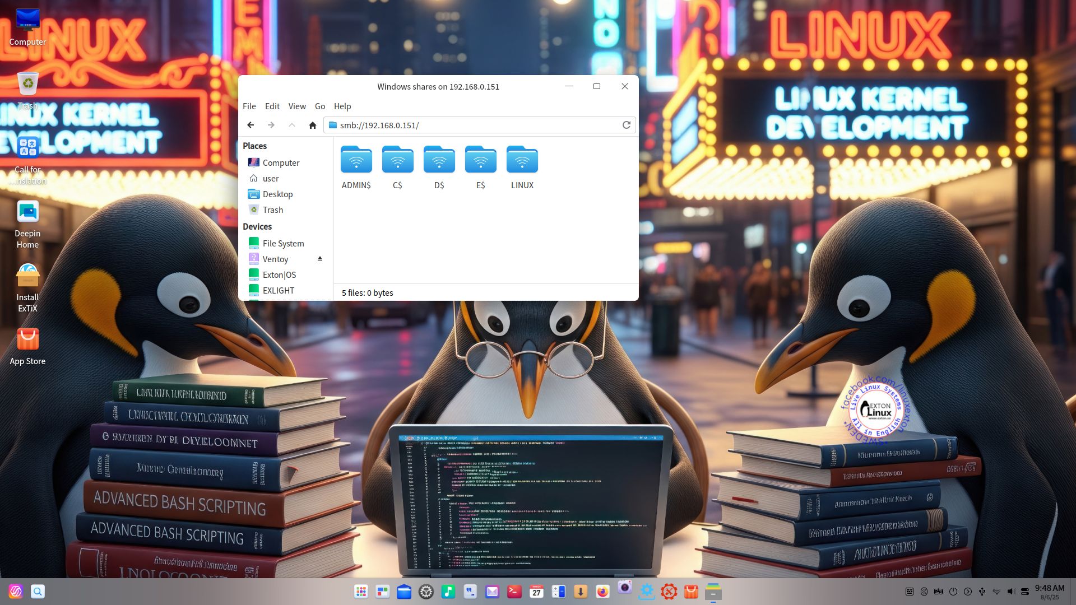Image resolution: width=1076 pixels, height=605 pixels.
Task: Open the File menu
Action: tap(249, 106)
